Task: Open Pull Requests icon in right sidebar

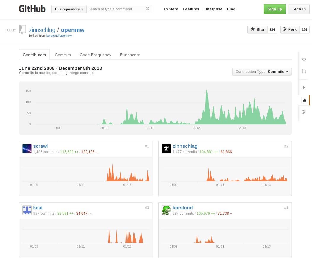Action: pyautogui.click(x=304, y=71)
